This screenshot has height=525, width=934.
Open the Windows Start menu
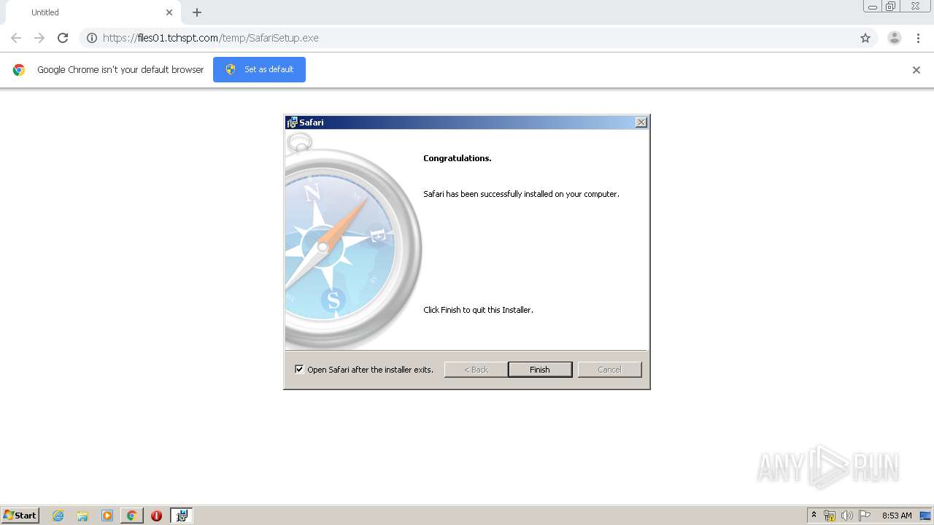pos(20,515)
